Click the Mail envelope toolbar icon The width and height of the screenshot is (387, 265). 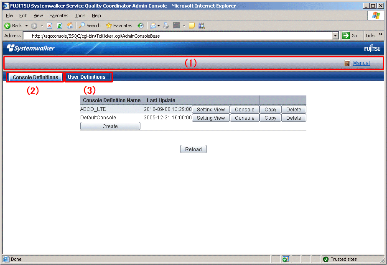(153, 26)
